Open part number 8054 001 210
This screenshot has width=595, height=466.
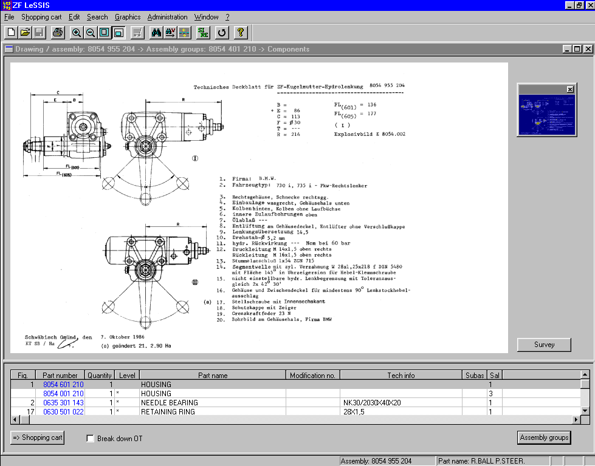click(63, 394)
